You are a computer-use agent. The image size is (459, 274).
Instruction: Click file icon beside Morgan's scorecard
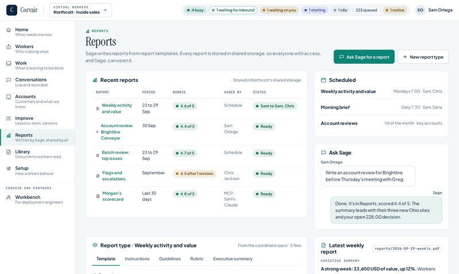pyautogui.click(x=98, y=196)
